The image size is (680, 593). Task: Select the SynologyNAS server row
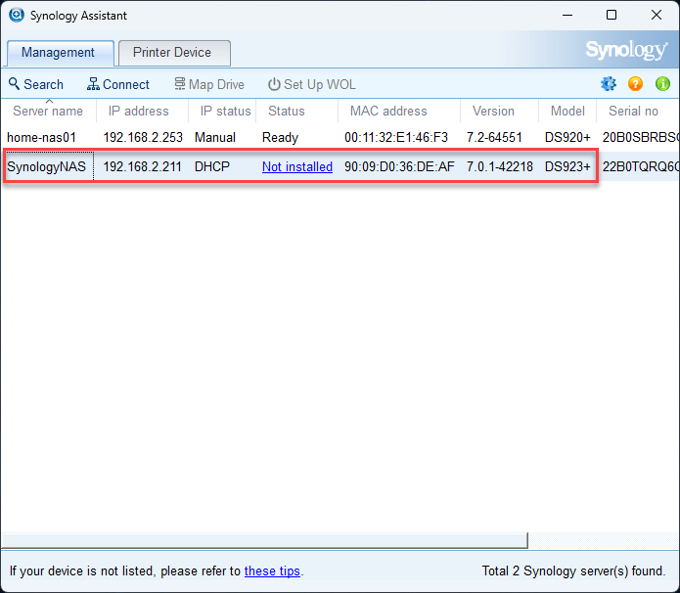(x=340, y=166)
